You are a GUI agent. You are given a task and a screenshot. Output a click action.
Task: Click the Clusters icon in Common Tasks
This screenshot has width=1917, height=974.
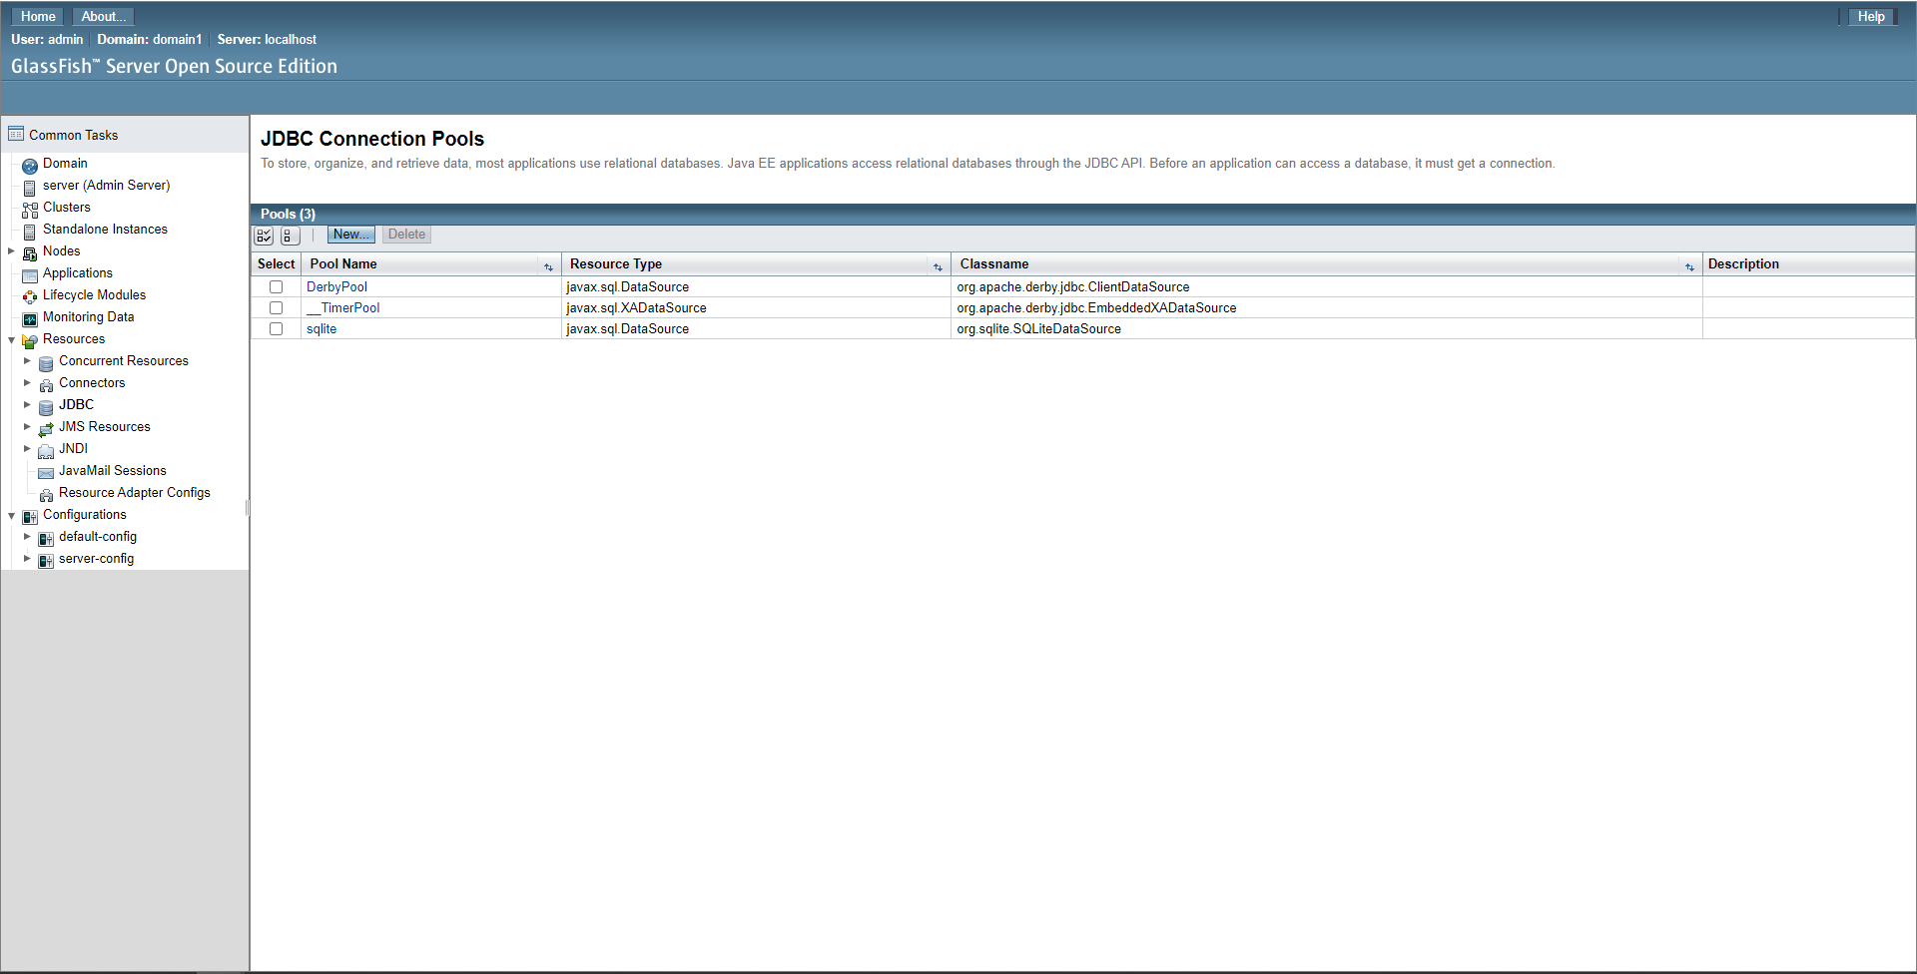tap(29, 208)
